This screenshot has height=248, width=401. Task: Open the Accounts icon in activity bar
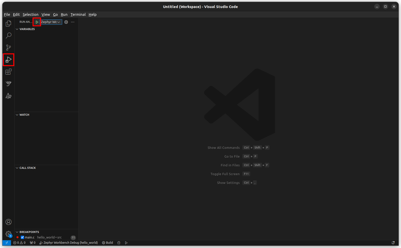8,222
